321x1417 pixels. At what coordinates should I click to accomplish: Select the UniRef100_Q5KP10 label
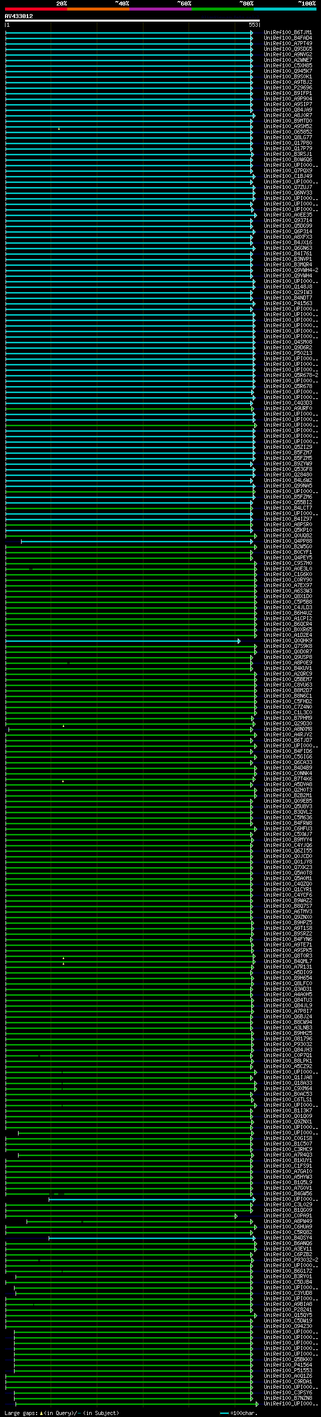288,530
